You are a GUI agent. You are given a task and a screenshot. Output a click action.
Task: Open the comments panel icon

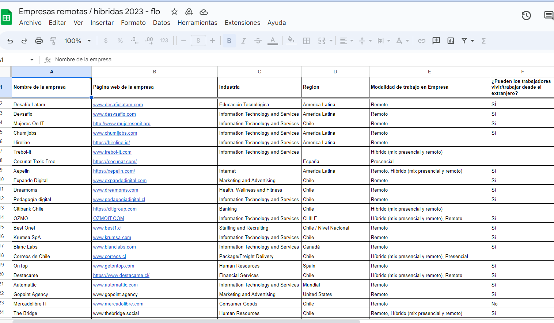point(549,15)
